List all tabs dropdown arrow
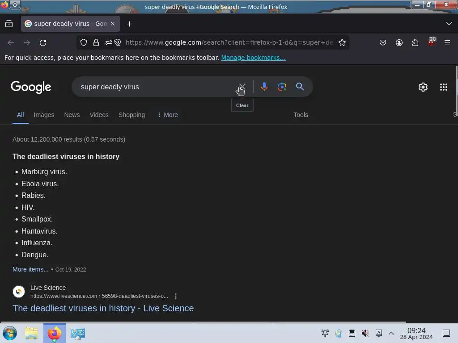The width and height of the screenshot is (458, 343). pyautogui.click(x=449, y=23)
